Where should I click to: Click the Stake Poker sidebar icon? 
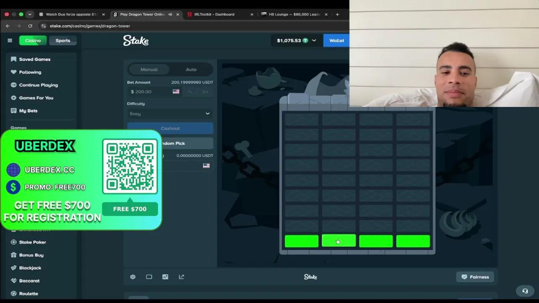pos(13,242)
